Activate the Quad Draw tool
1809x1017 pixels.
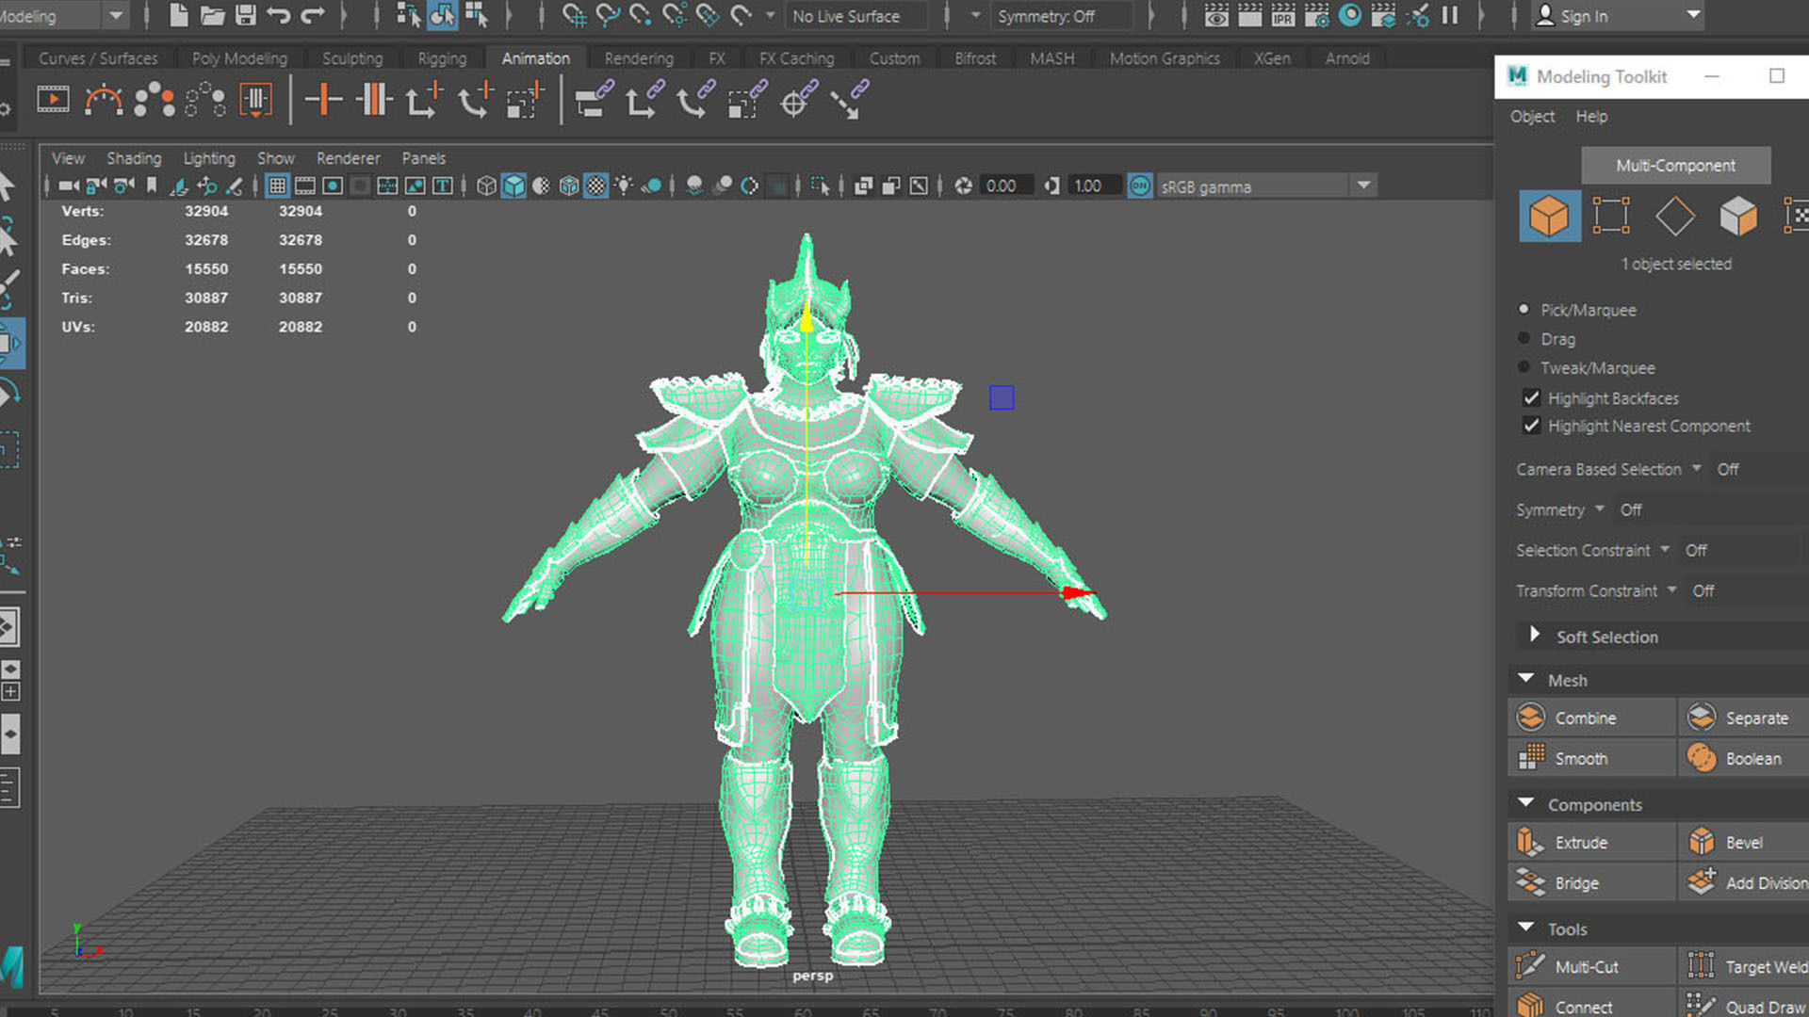click(x=1754, y=1006)
